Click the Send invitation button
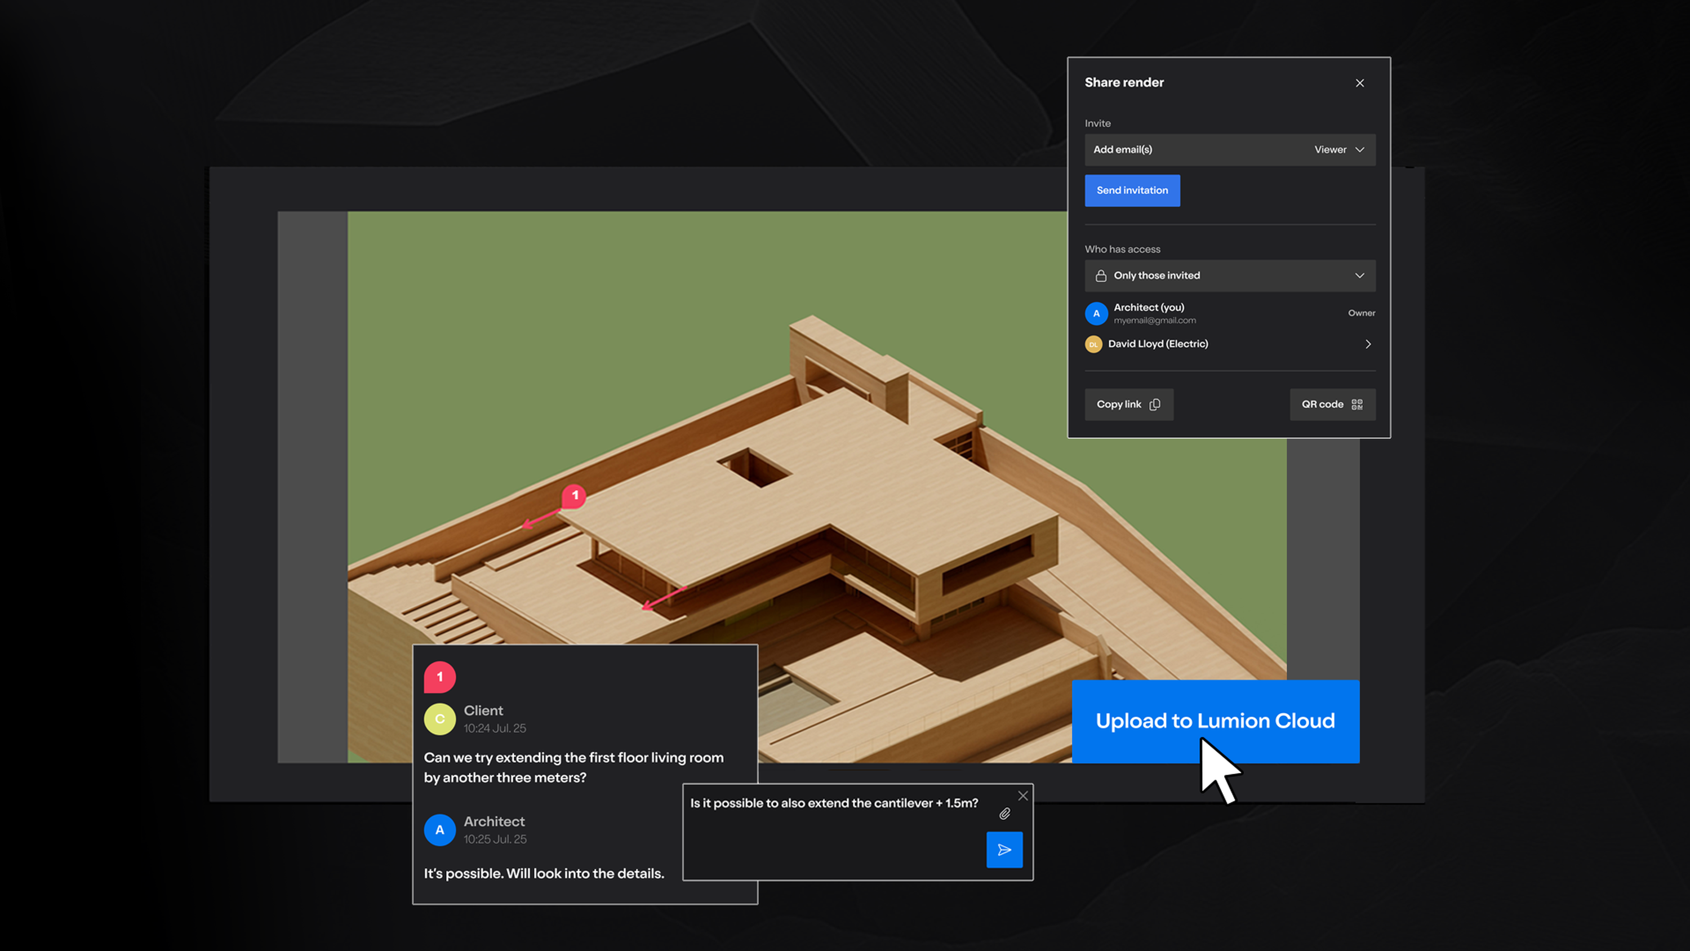 (1132, 190)
